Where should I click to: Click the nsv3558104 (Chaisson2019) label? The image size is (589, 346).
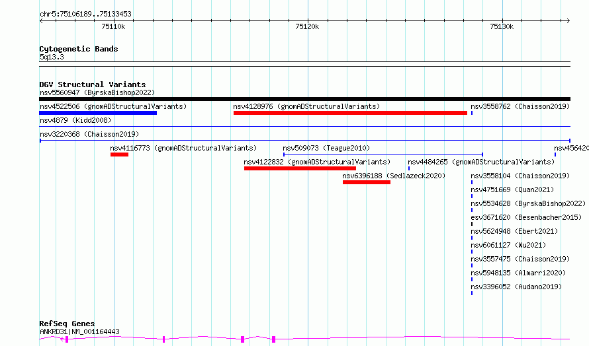[x=520, y=176]
